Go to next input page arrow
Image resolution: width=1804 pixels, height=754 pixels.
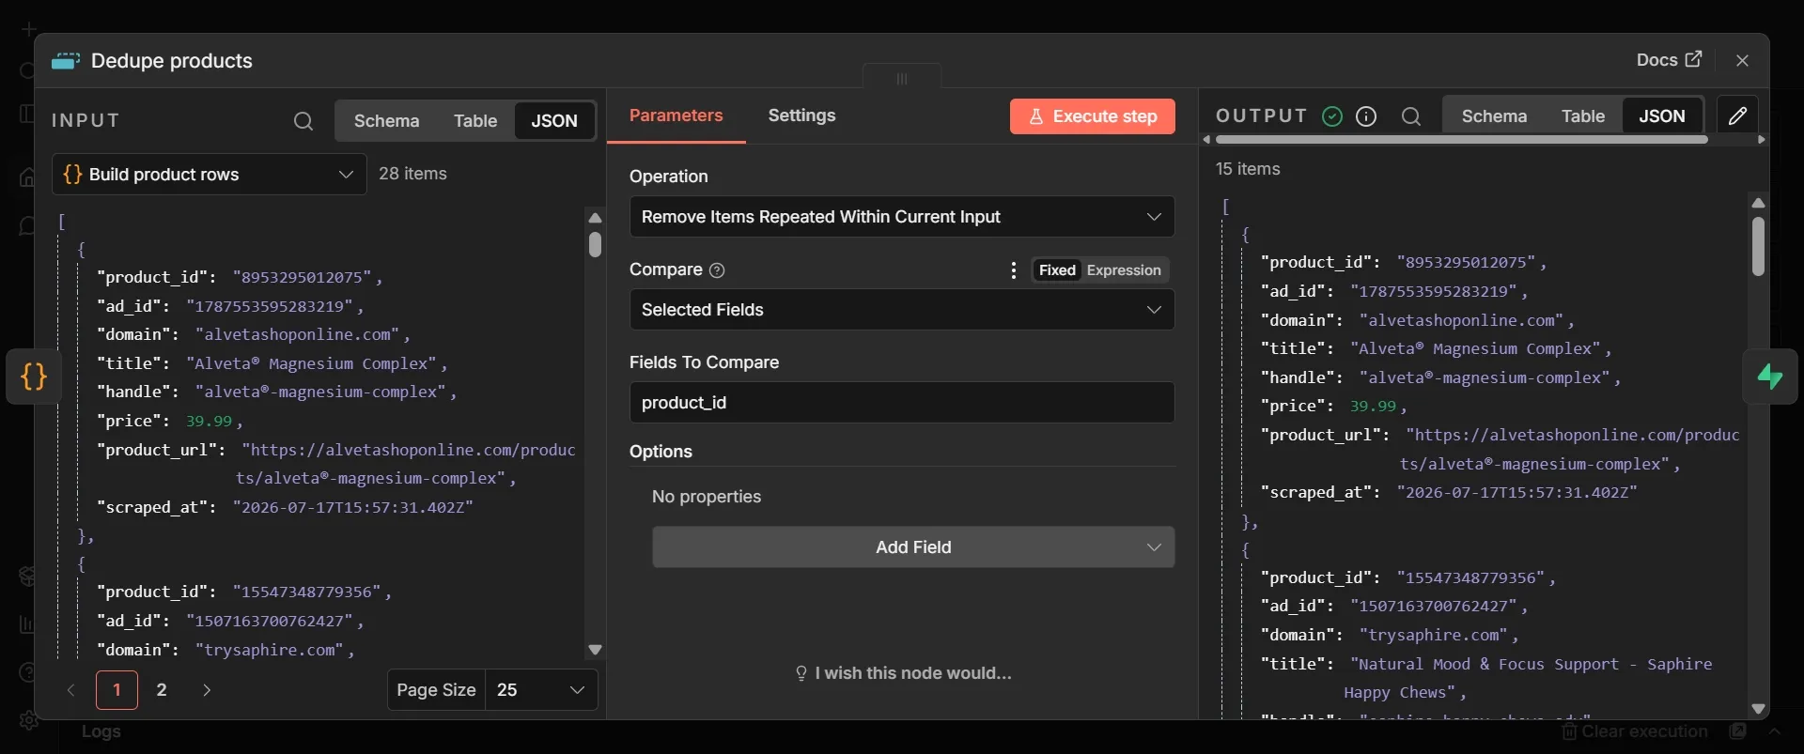click(207, 690)
